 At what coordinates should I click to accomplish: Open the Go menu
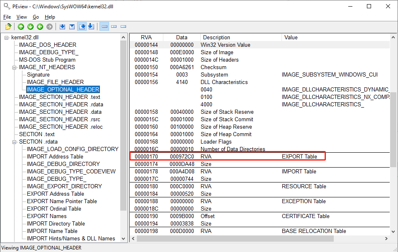pos(36,17)
